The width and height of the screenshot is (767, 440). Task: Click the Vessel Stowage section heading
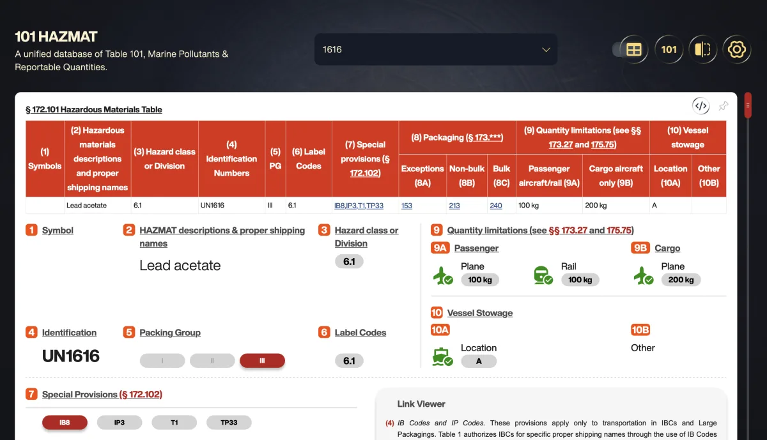click(480, 312)
